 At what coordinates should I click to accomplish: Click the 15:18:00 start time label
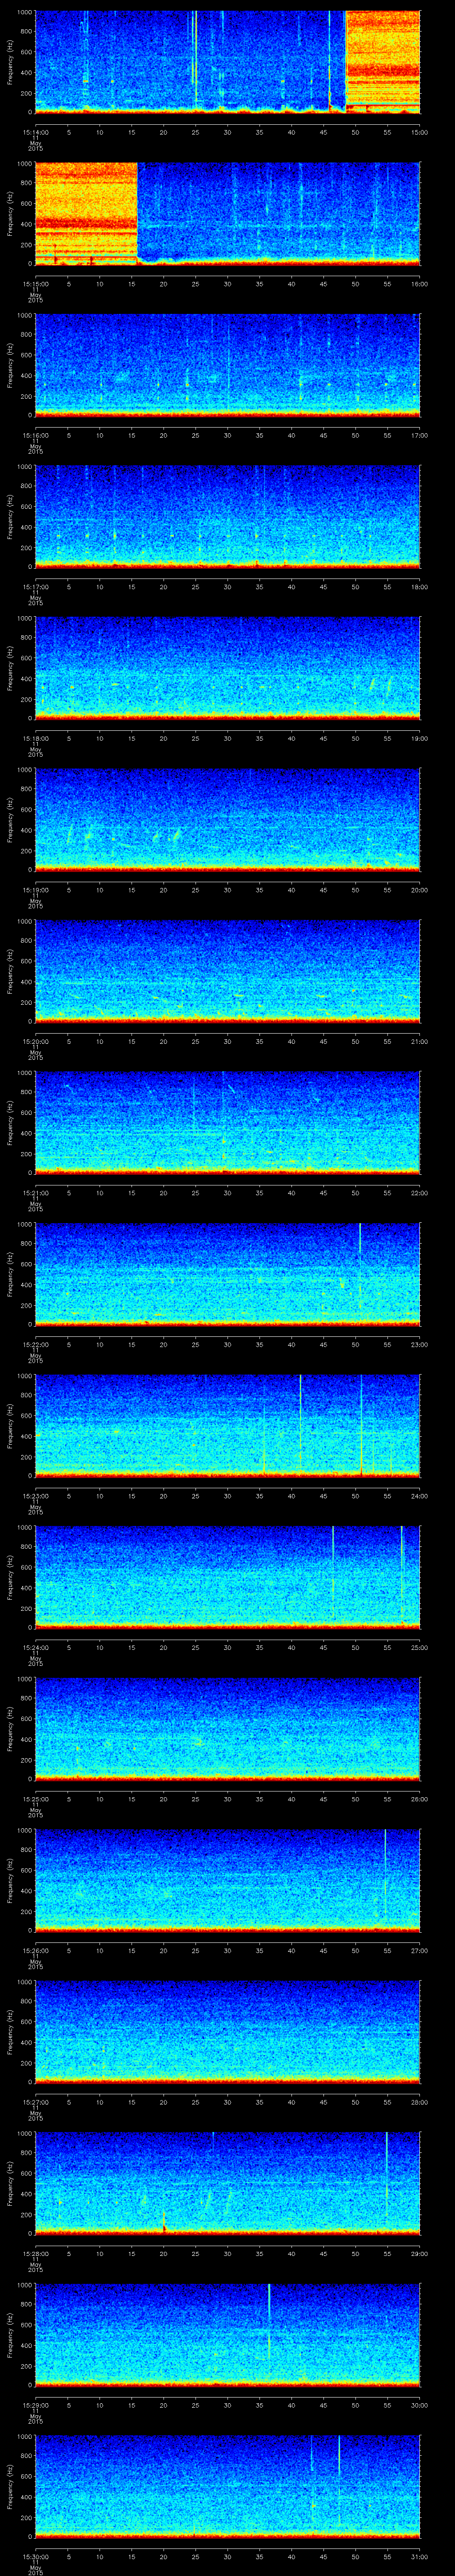pyautogui.click(x=35, y=738)
